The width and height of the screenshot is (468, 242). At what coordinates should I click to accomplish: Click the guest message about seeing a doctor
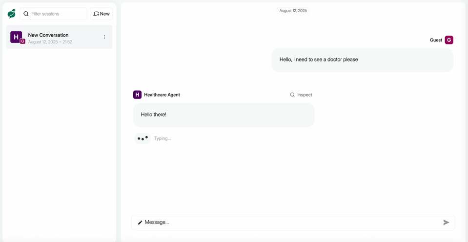pos(362,60)
